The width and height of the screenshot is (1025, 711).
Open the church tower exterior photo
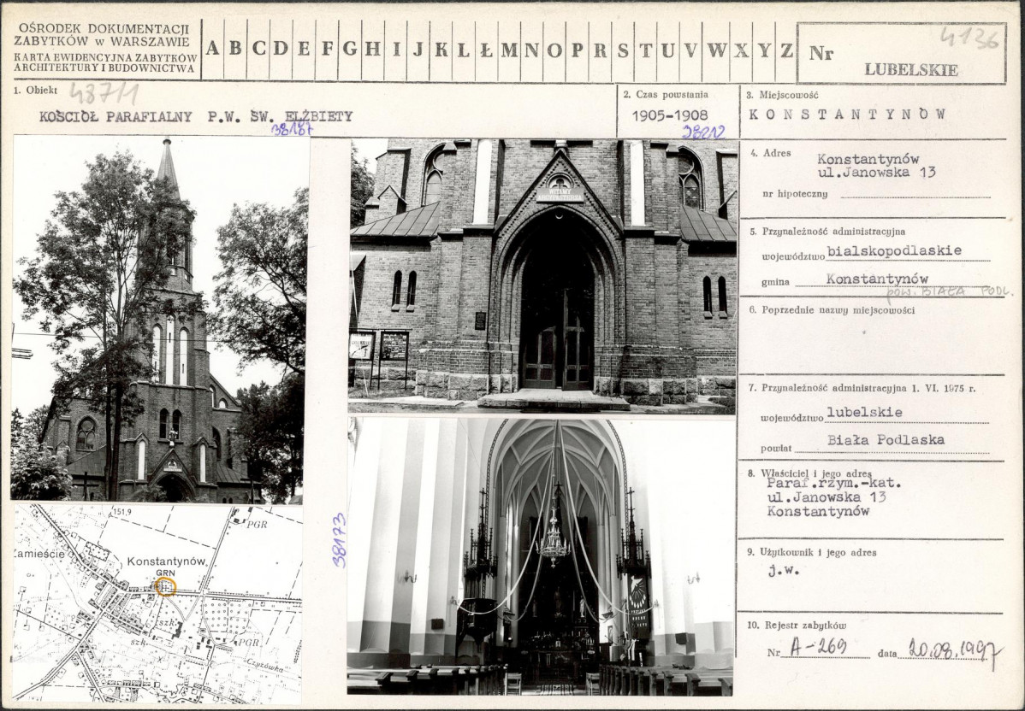(x=160, y=320)
